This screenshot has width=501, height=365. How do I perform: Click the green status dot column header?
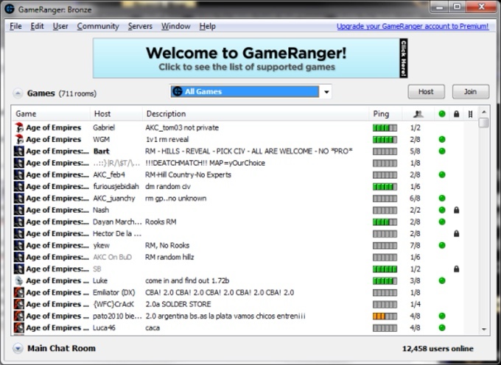click(442, 114)
